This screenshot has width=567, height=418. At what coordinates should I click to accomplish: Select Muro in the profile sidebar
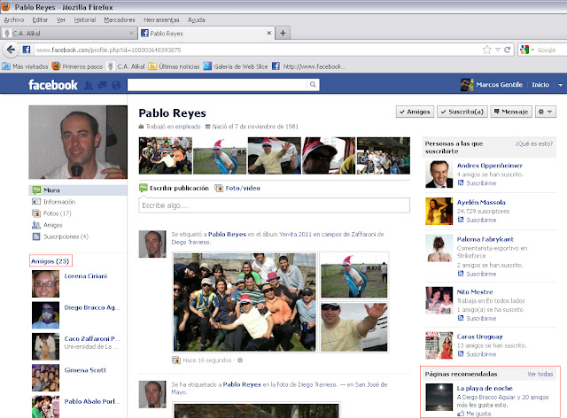pos(78,190)
